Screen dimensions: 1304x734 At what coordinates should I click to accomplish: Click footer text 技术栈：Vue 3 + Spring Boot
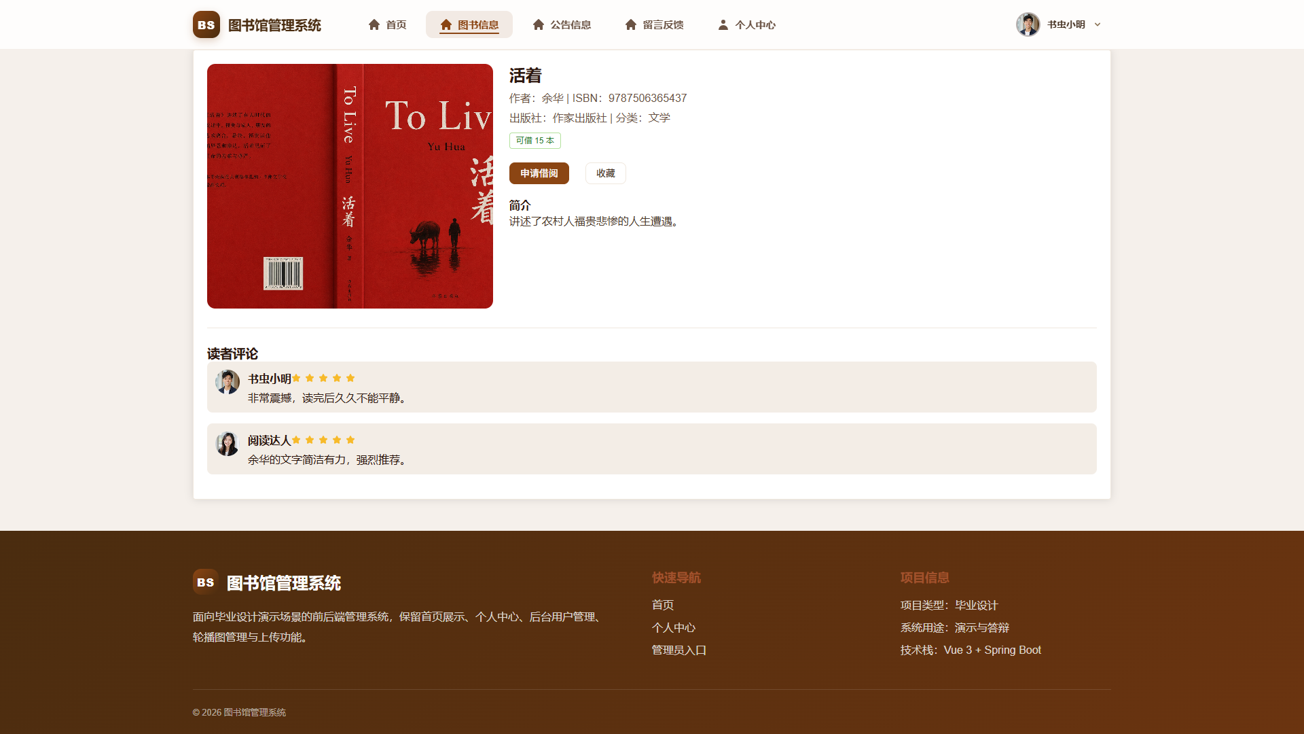[971, 650]
